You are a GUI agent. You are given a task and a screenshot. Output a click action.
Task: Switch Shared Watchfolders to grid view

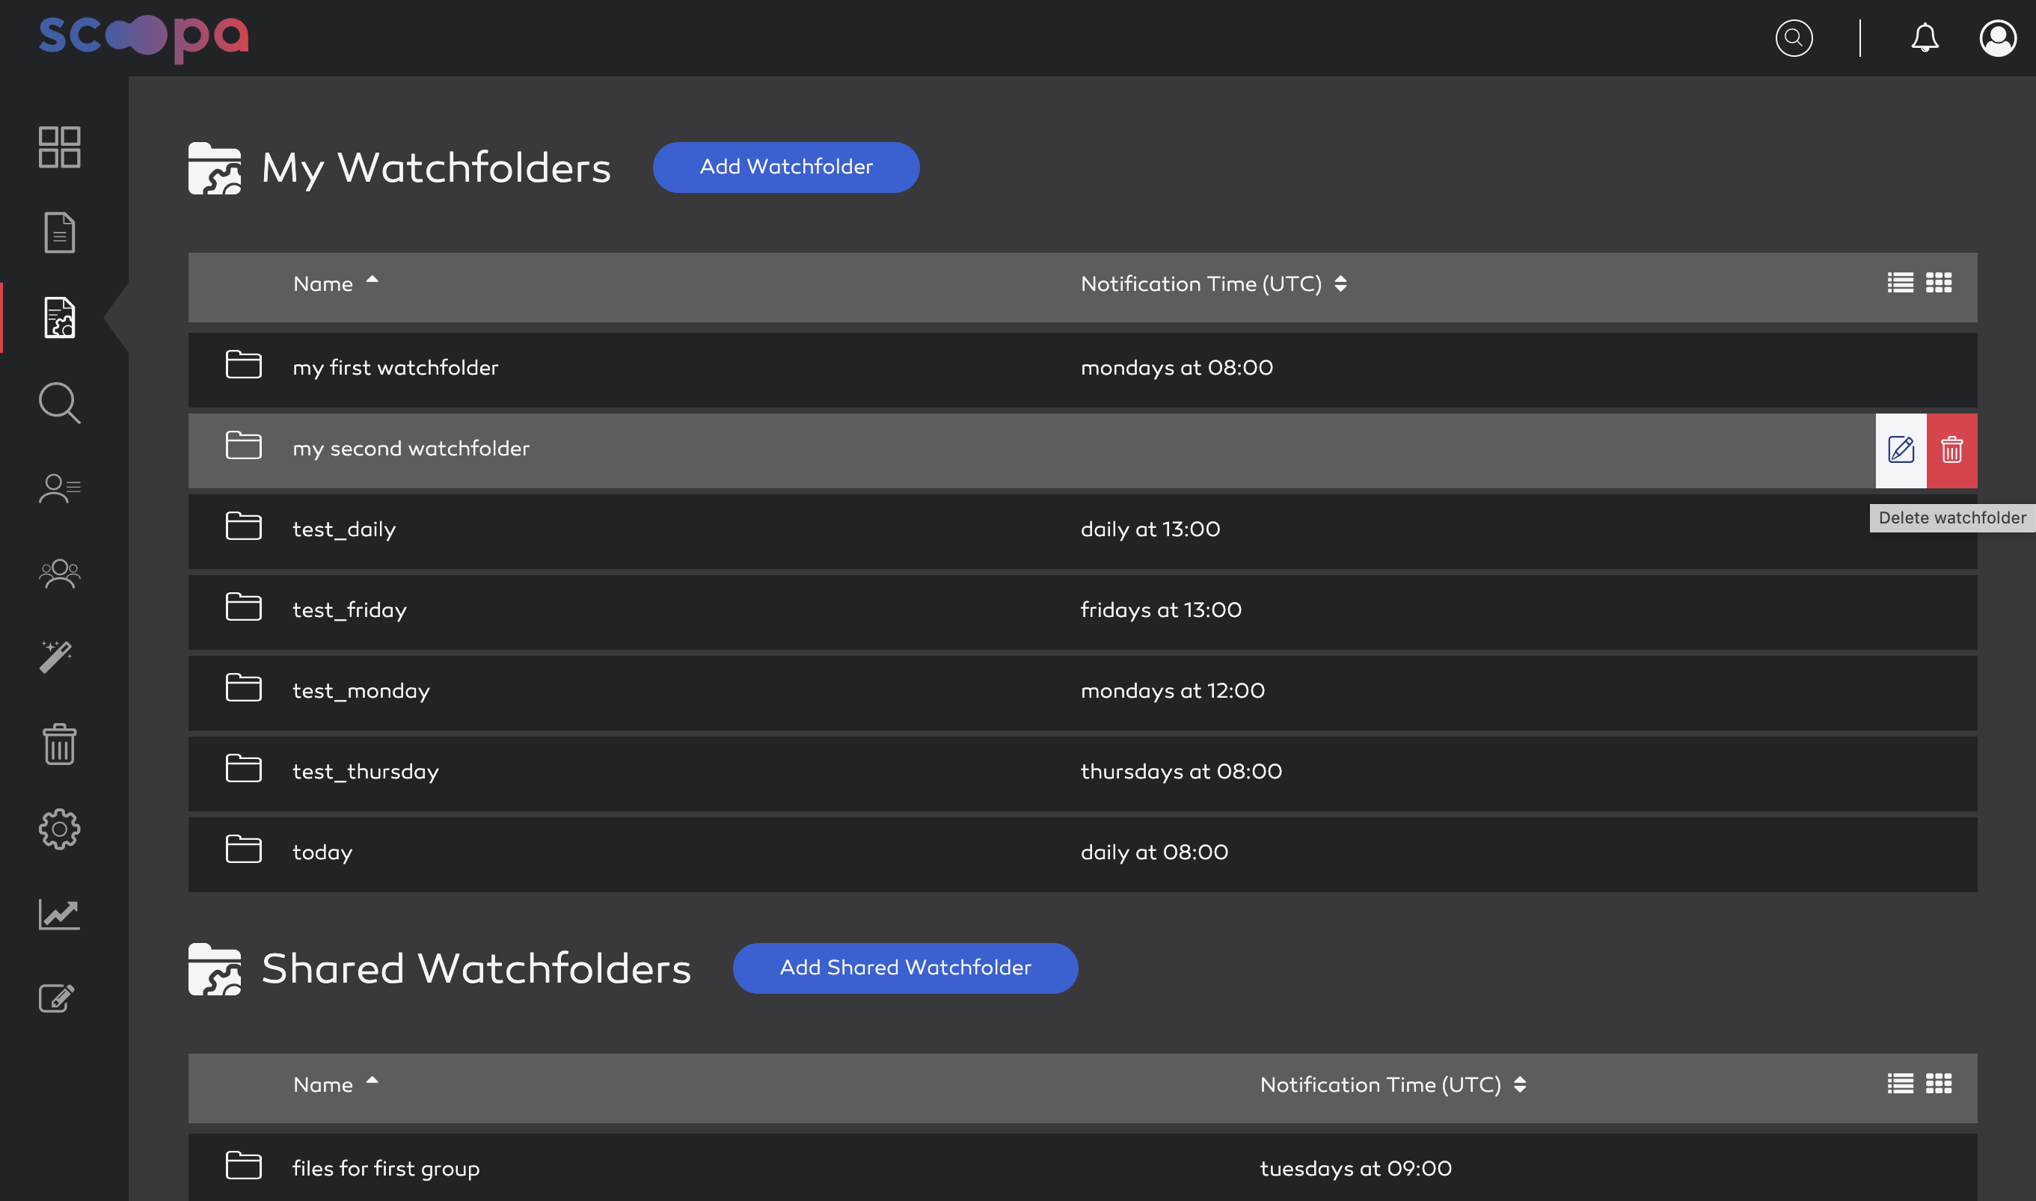[x=1938, y=1083]
